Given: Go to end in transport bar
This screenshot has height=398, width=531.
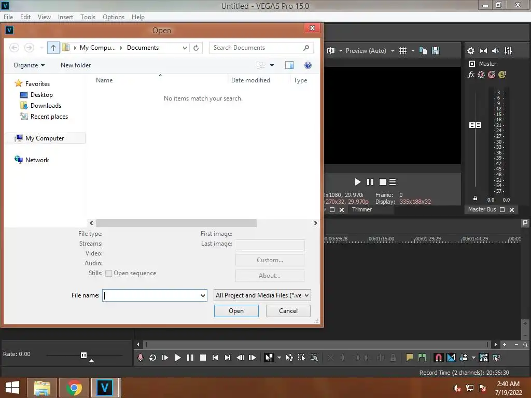Looking at the screenshot, I should point(228,358).
